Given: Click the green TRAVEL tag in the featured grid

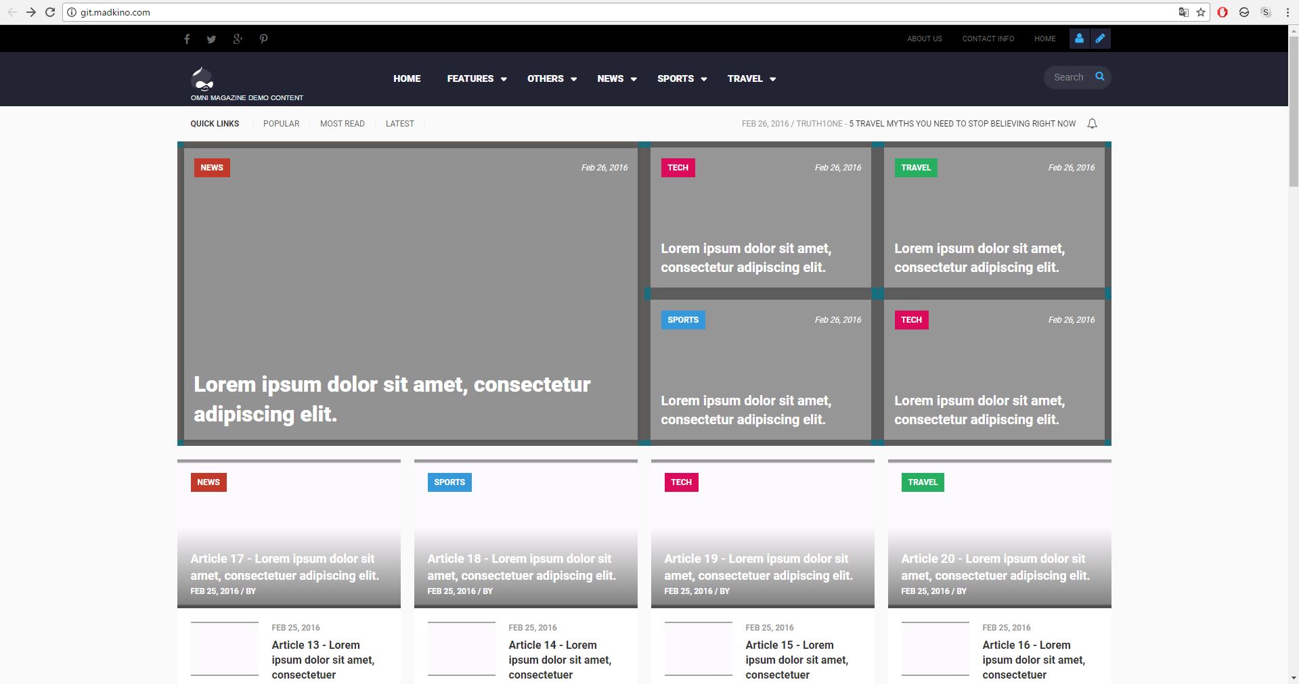Looking at the screenshot, I should [916, 168].
